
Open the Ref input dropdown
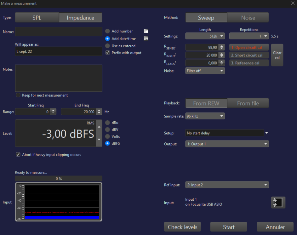point(227,185)
